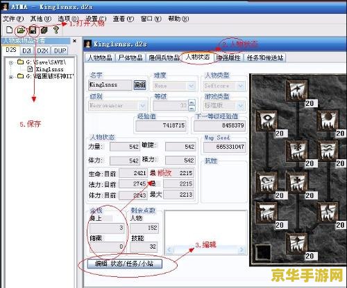This screenshot has height=288, width=347.
Task: Collapse the G:\Save\SAVE\ tree folder
Action: (10, 62)
